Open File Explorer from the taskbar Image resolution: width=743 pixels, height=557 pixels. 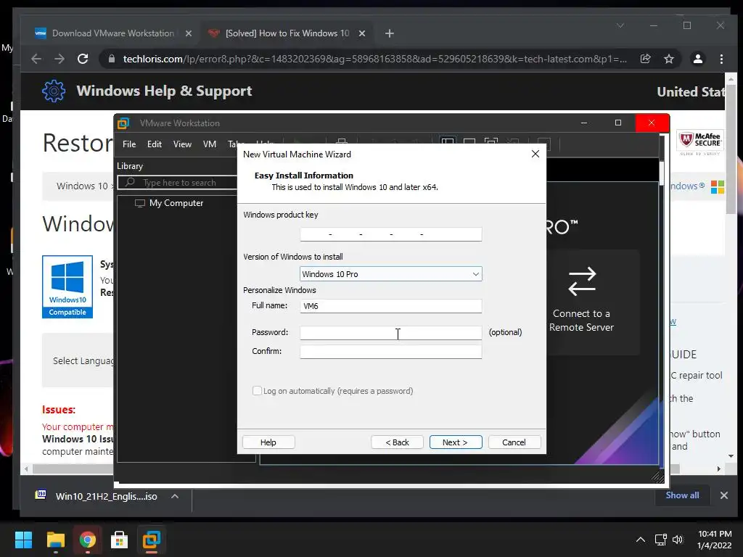click(x=55, y=540)
